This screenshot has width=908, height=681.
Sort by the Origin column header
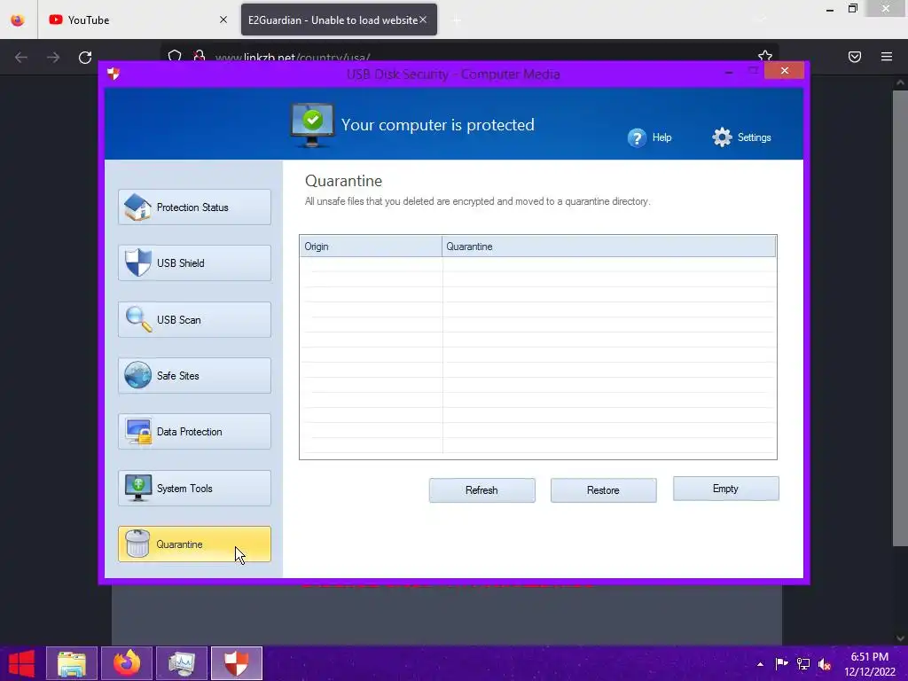(371, 247)
